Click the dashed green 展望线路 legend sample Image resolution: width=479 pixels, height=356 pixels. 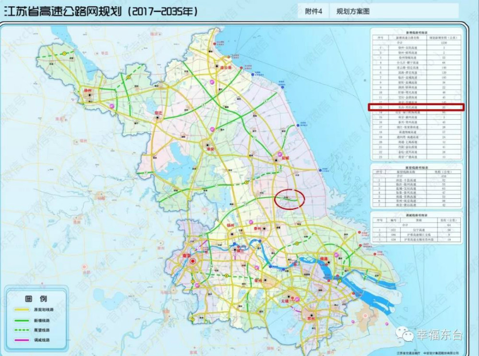click(x=22, y=330)
